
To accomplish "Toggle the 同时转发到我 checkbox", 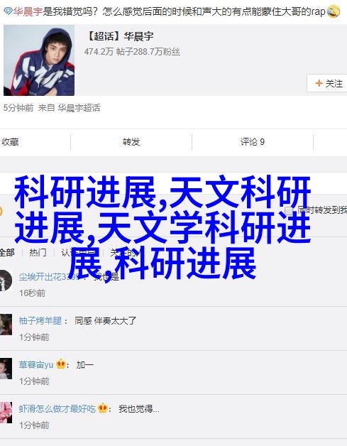I will (x=289, y=210).
